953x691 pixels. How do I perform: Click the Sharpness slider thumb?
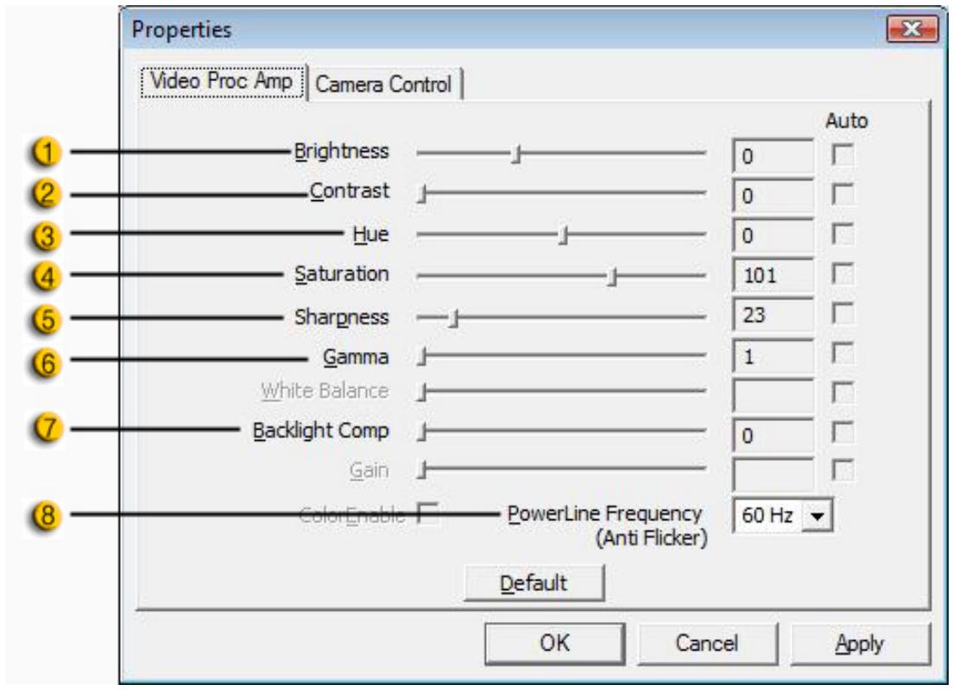click(x=453, y=317)
